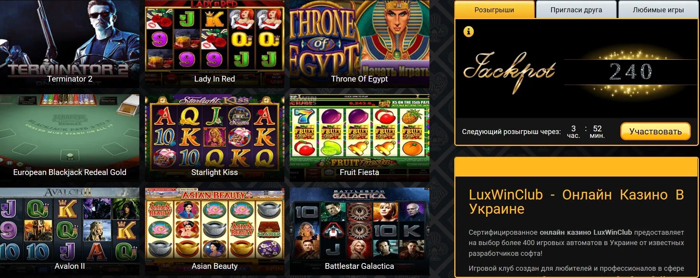700x278 pixels.
Task: Click the next-draw countdown timer
Action: pyautogui.click(x=586, y=131)
